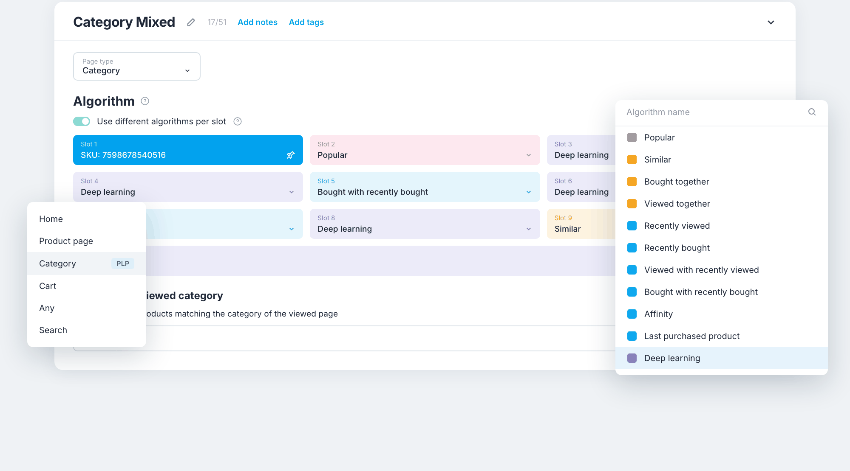Select Cart in page type menu
This screenshot has width=850, height=471.
[87, 286]
